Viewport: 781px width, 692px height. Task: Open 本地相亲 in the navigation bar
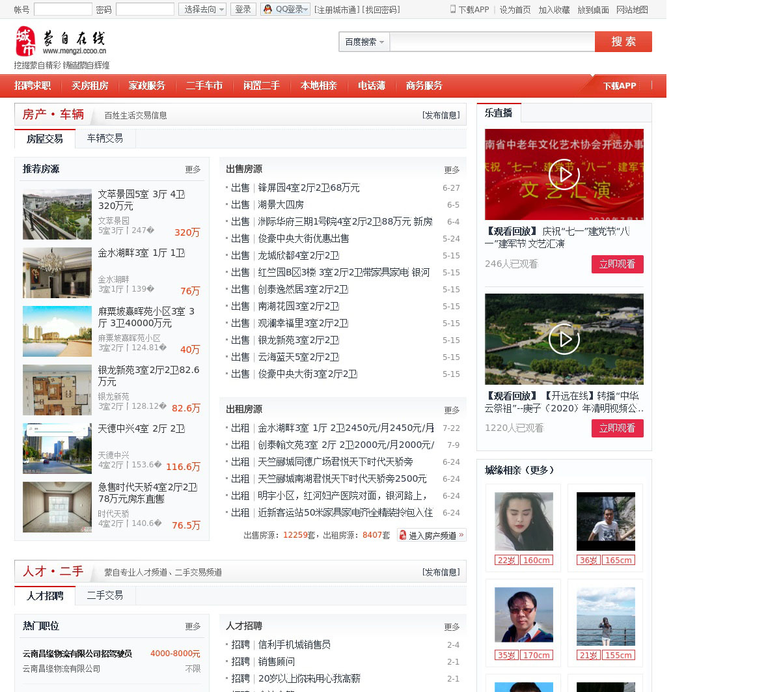[x=319, y=86]
